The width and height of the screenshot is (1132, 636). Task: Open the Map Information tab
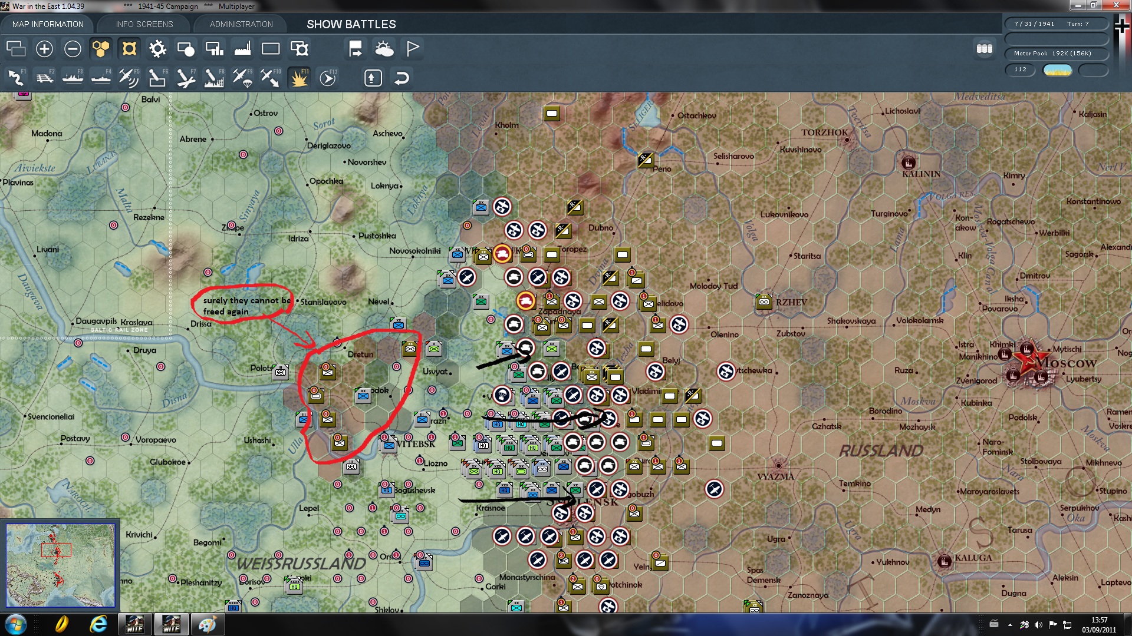pyautogui.click(x=48, y=24)
